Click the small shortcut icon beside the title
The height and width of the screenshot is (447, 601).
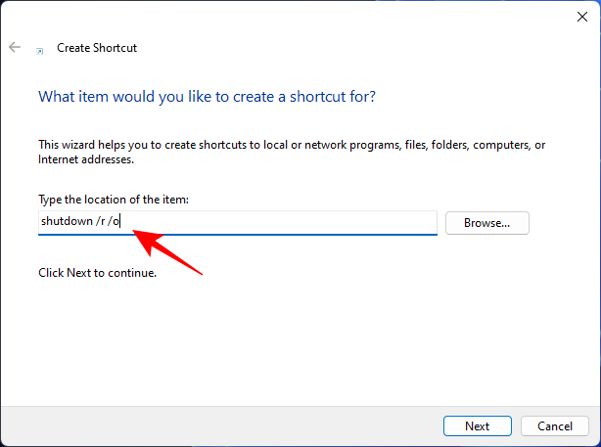coord(39,48)
